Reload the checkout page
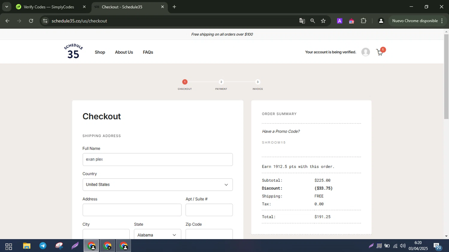The width and height of the screenshot is (449, 252). click(31, 21)
